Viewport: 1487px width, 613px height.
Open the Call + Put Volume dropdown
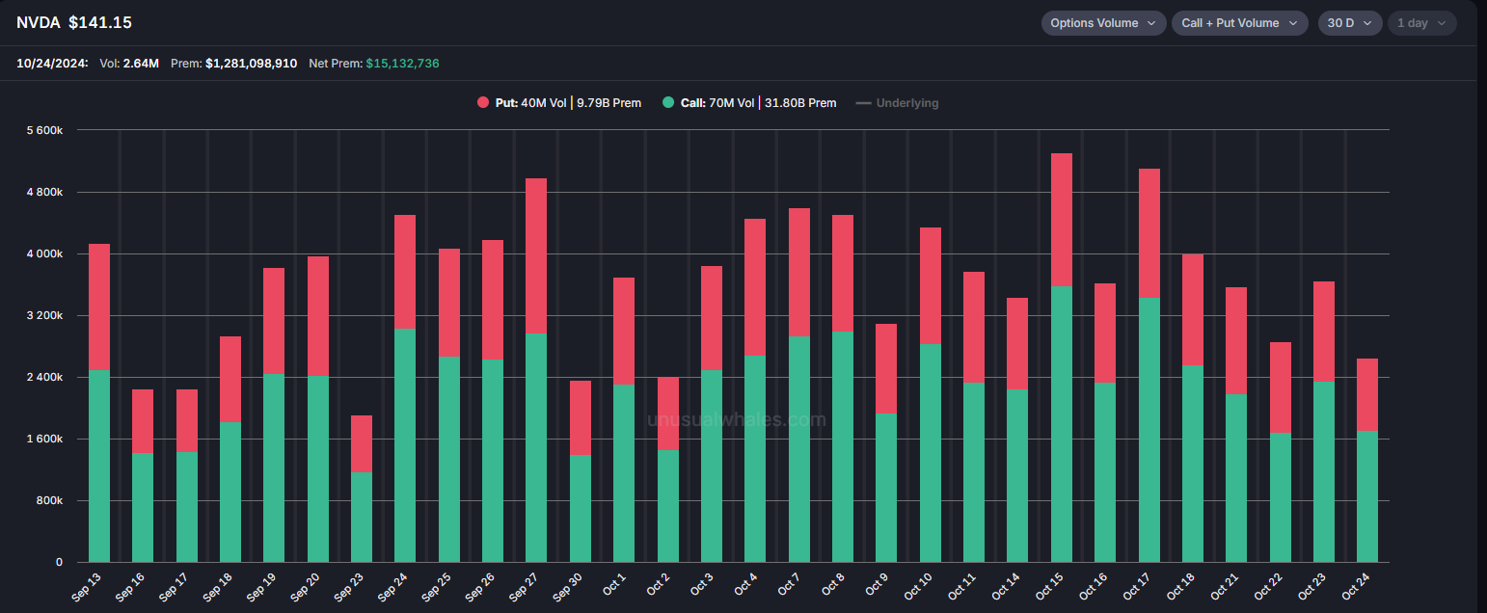[1239, 23]
